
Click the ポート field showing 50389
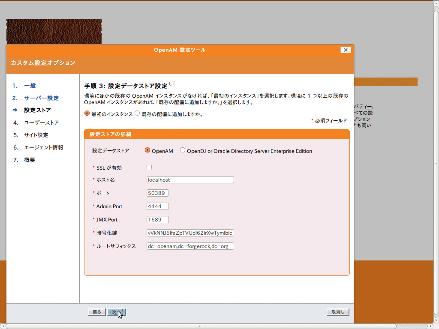158,193
